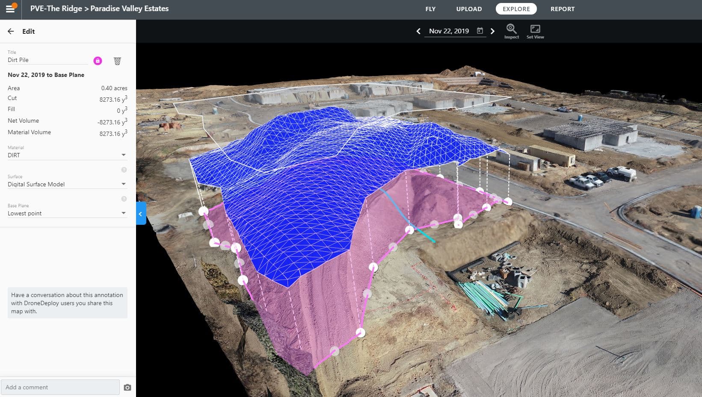Expand the Surface Digital Surface Model dropdown

67,184
